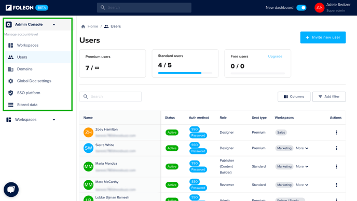The height and width of the screenshot is (201, 357).
Task: Open the chat support bubble
Action: pos(11,190)
